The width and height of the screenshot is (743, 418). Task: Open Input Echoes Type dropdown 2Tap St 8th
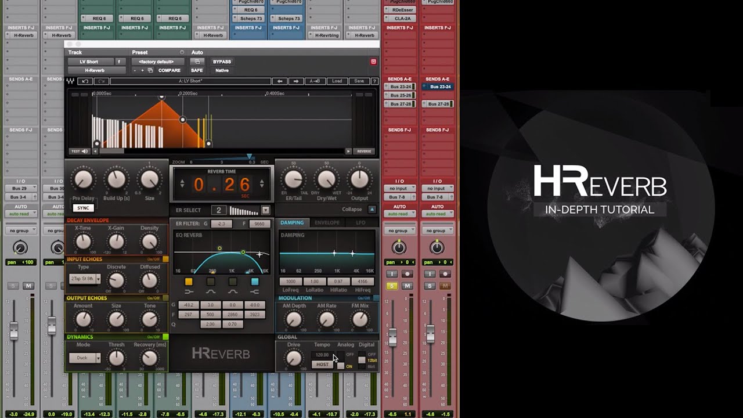pyautogui.click(x=85, y=279)
